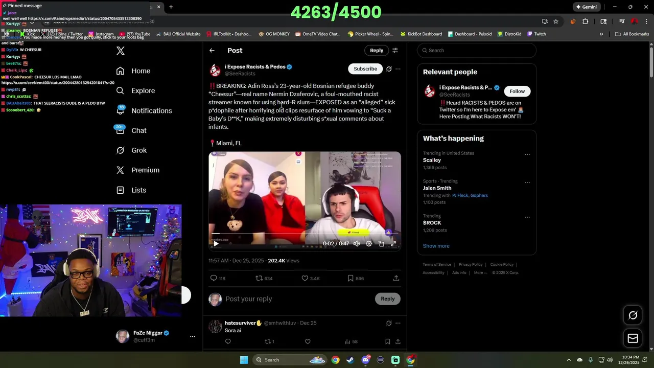The height and width of the screenshot is (368, 654).
Task: Share the main post
Action: pyautogui.click(x=396, y=278)
